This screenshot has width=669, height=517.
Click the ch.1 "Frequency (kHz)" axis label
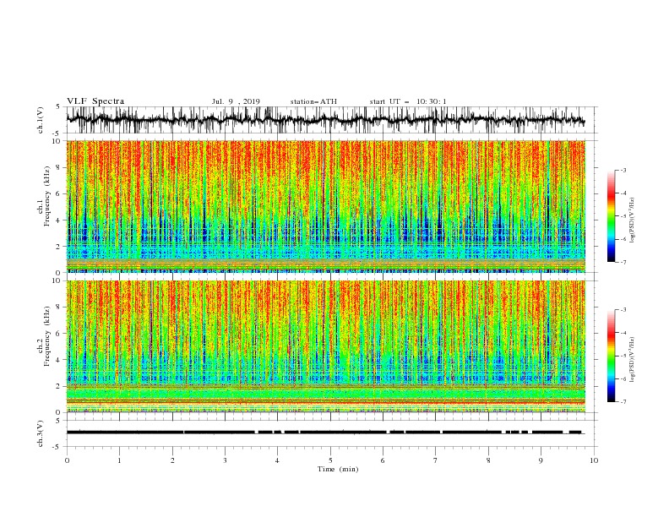(47, 197)
